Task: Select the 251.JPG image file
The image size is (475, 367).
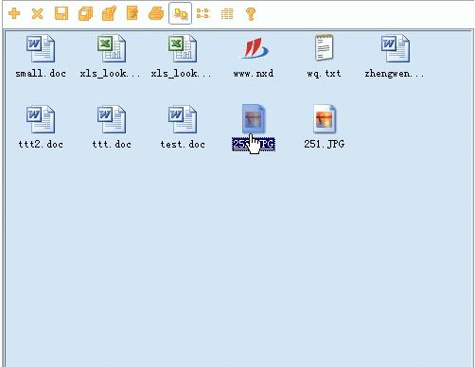Action: point(325,128)
